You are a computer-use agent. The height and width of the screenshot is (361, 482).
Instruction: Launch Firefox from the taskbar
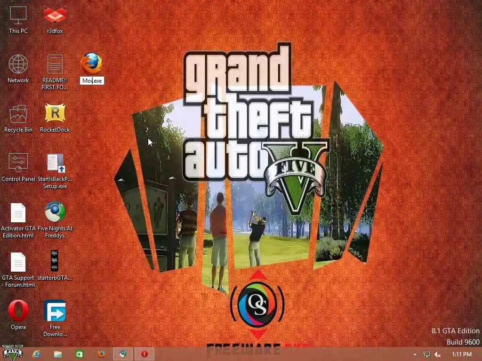[x=101, y=354]
